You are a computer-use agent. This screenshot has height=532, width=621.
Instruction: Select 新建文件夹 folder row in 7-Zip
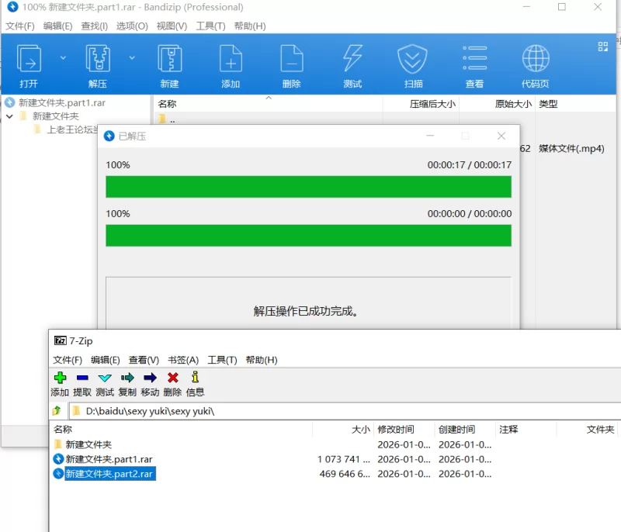pos(88,444)
